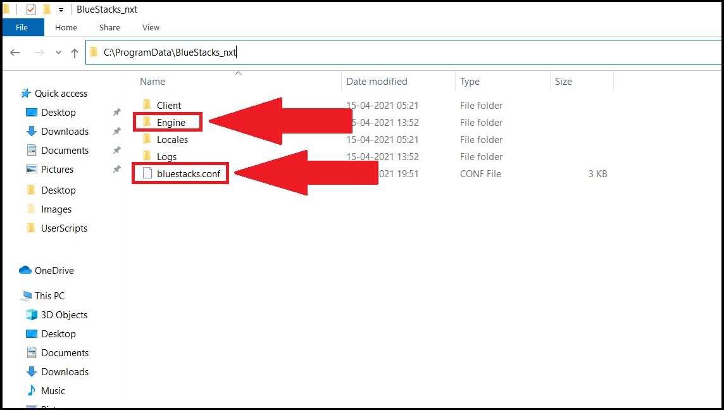
Task: Go up one folder level
Action: [x=74, y=53]
